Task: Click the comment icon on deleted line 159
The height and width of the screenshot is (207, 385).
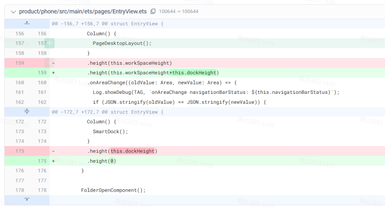Action: click(x=48, y=63)
